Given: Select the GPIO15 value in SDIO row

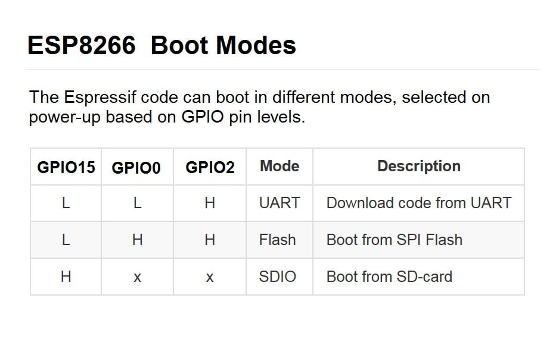Looking at the screenshot, I should point(66,277).
